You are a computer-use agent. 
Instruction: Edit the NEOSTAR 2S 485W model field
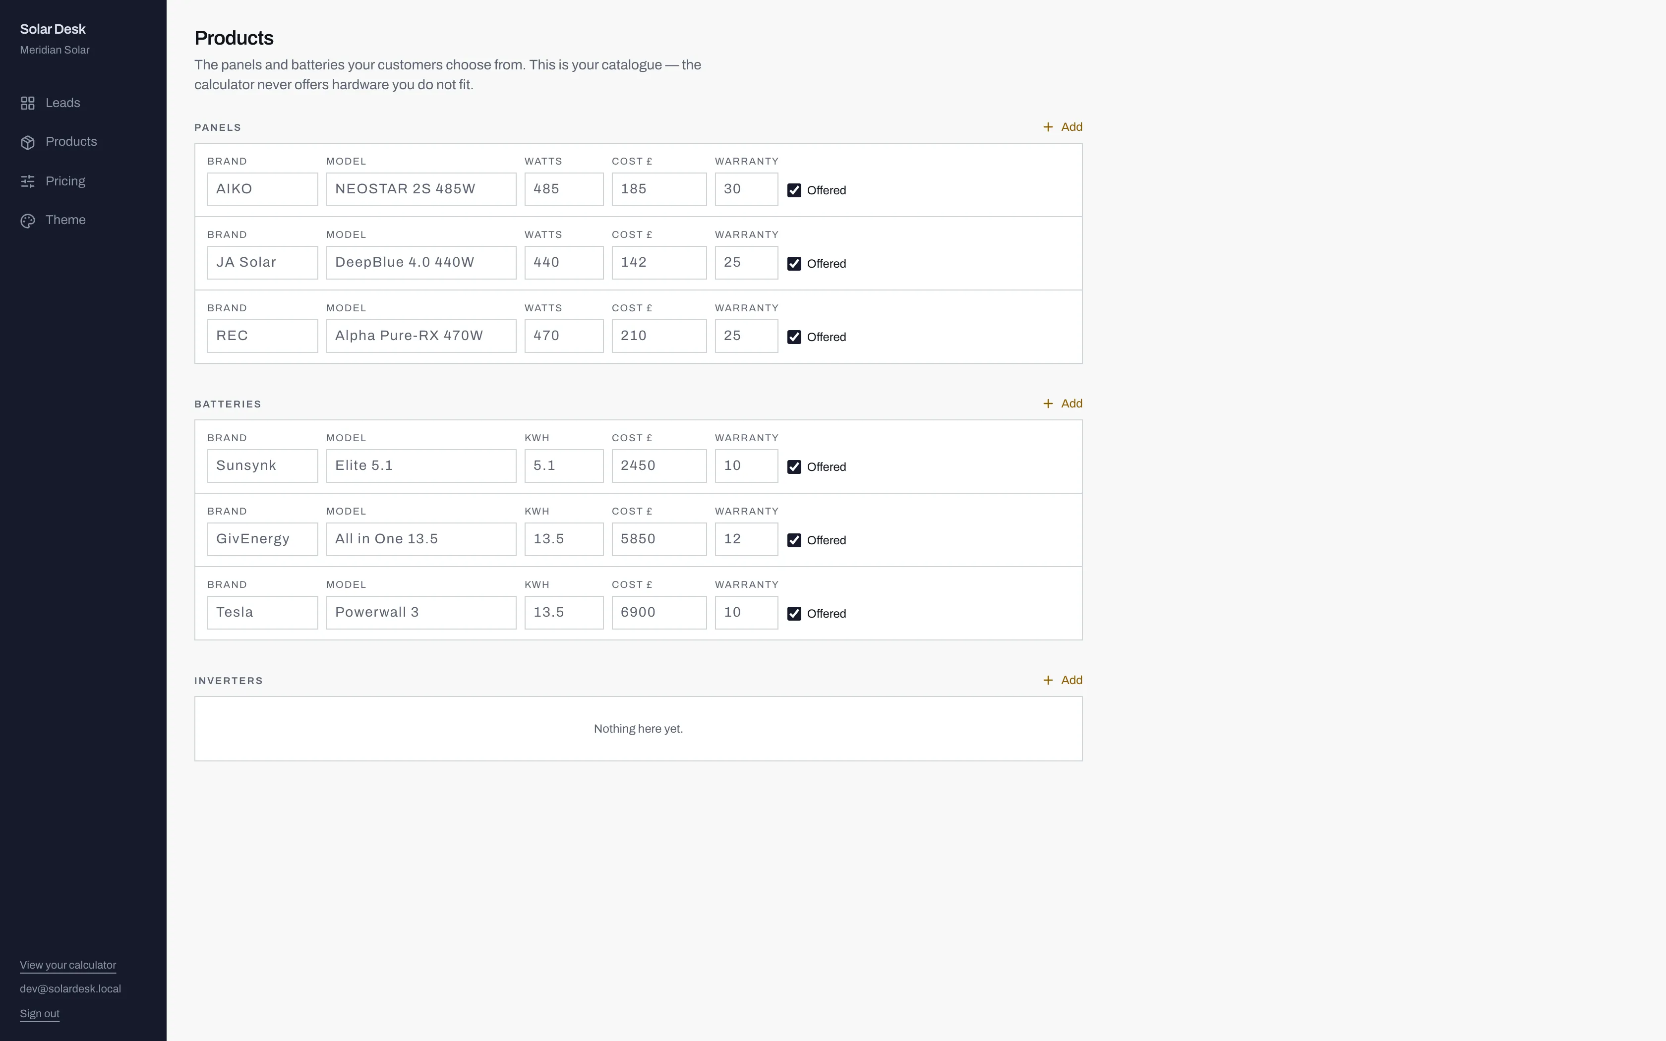[x=421, y=189]
